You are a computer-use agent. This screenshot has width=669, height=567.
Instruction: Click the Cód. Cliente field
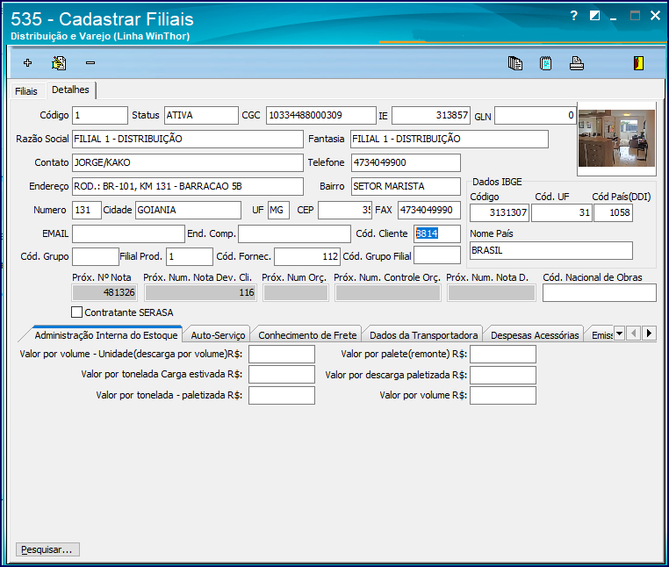tap(437, 233)
